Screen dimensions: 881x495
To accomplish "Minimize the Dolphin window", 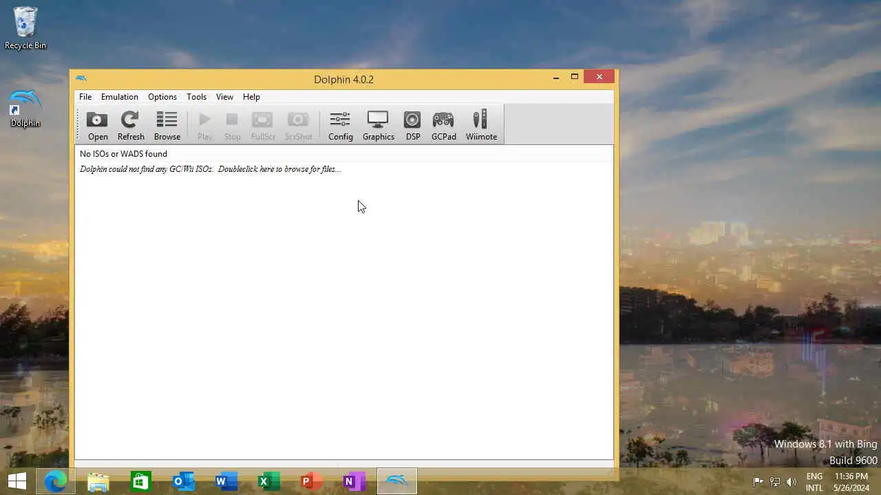I will tap(556, 78).
